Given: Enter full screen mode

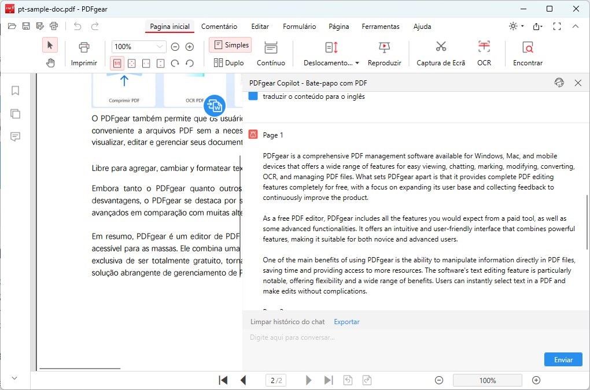Looking at the screenshot, I should (x=557, y=26).
